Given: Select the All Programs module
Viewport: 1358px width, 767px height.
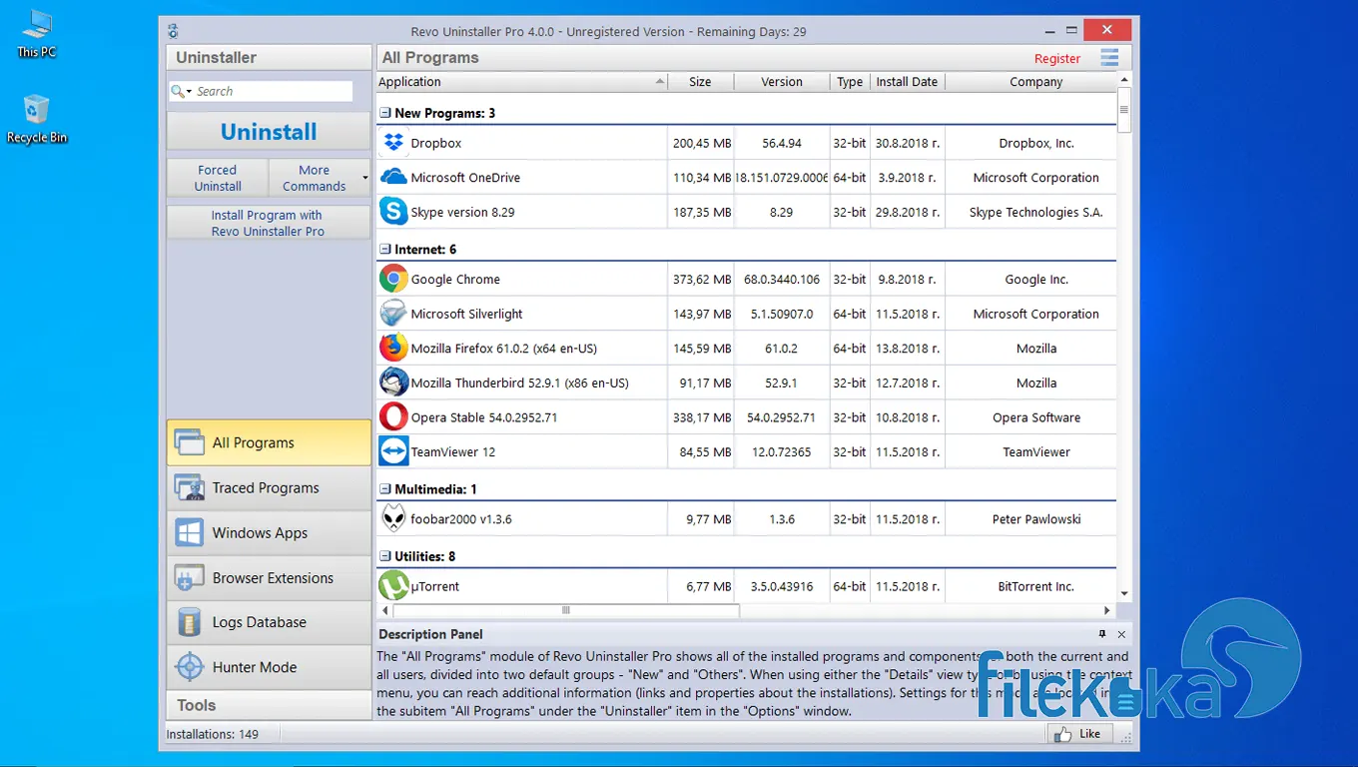Looking at the screenshot, I should [x=269, y=442].
